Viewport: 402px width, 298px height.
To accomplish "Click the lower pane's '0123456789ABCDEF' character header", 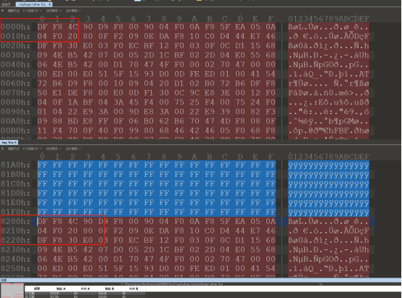I will point(329,157).
